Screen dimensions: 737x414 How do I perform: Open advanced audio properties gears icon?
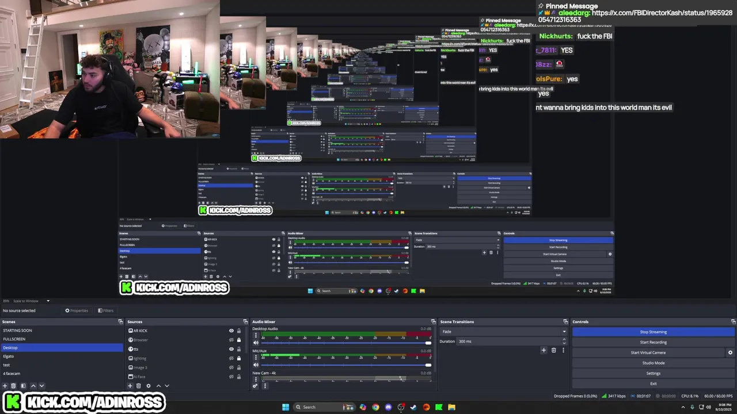coord(255,386)
